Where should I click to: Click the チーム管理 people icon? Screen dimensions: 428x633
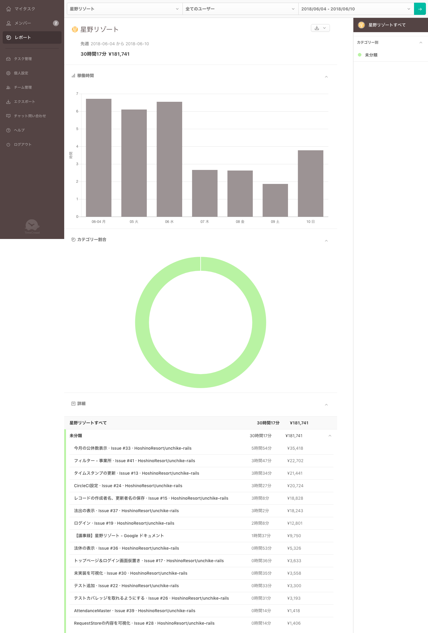click(8, 87)
